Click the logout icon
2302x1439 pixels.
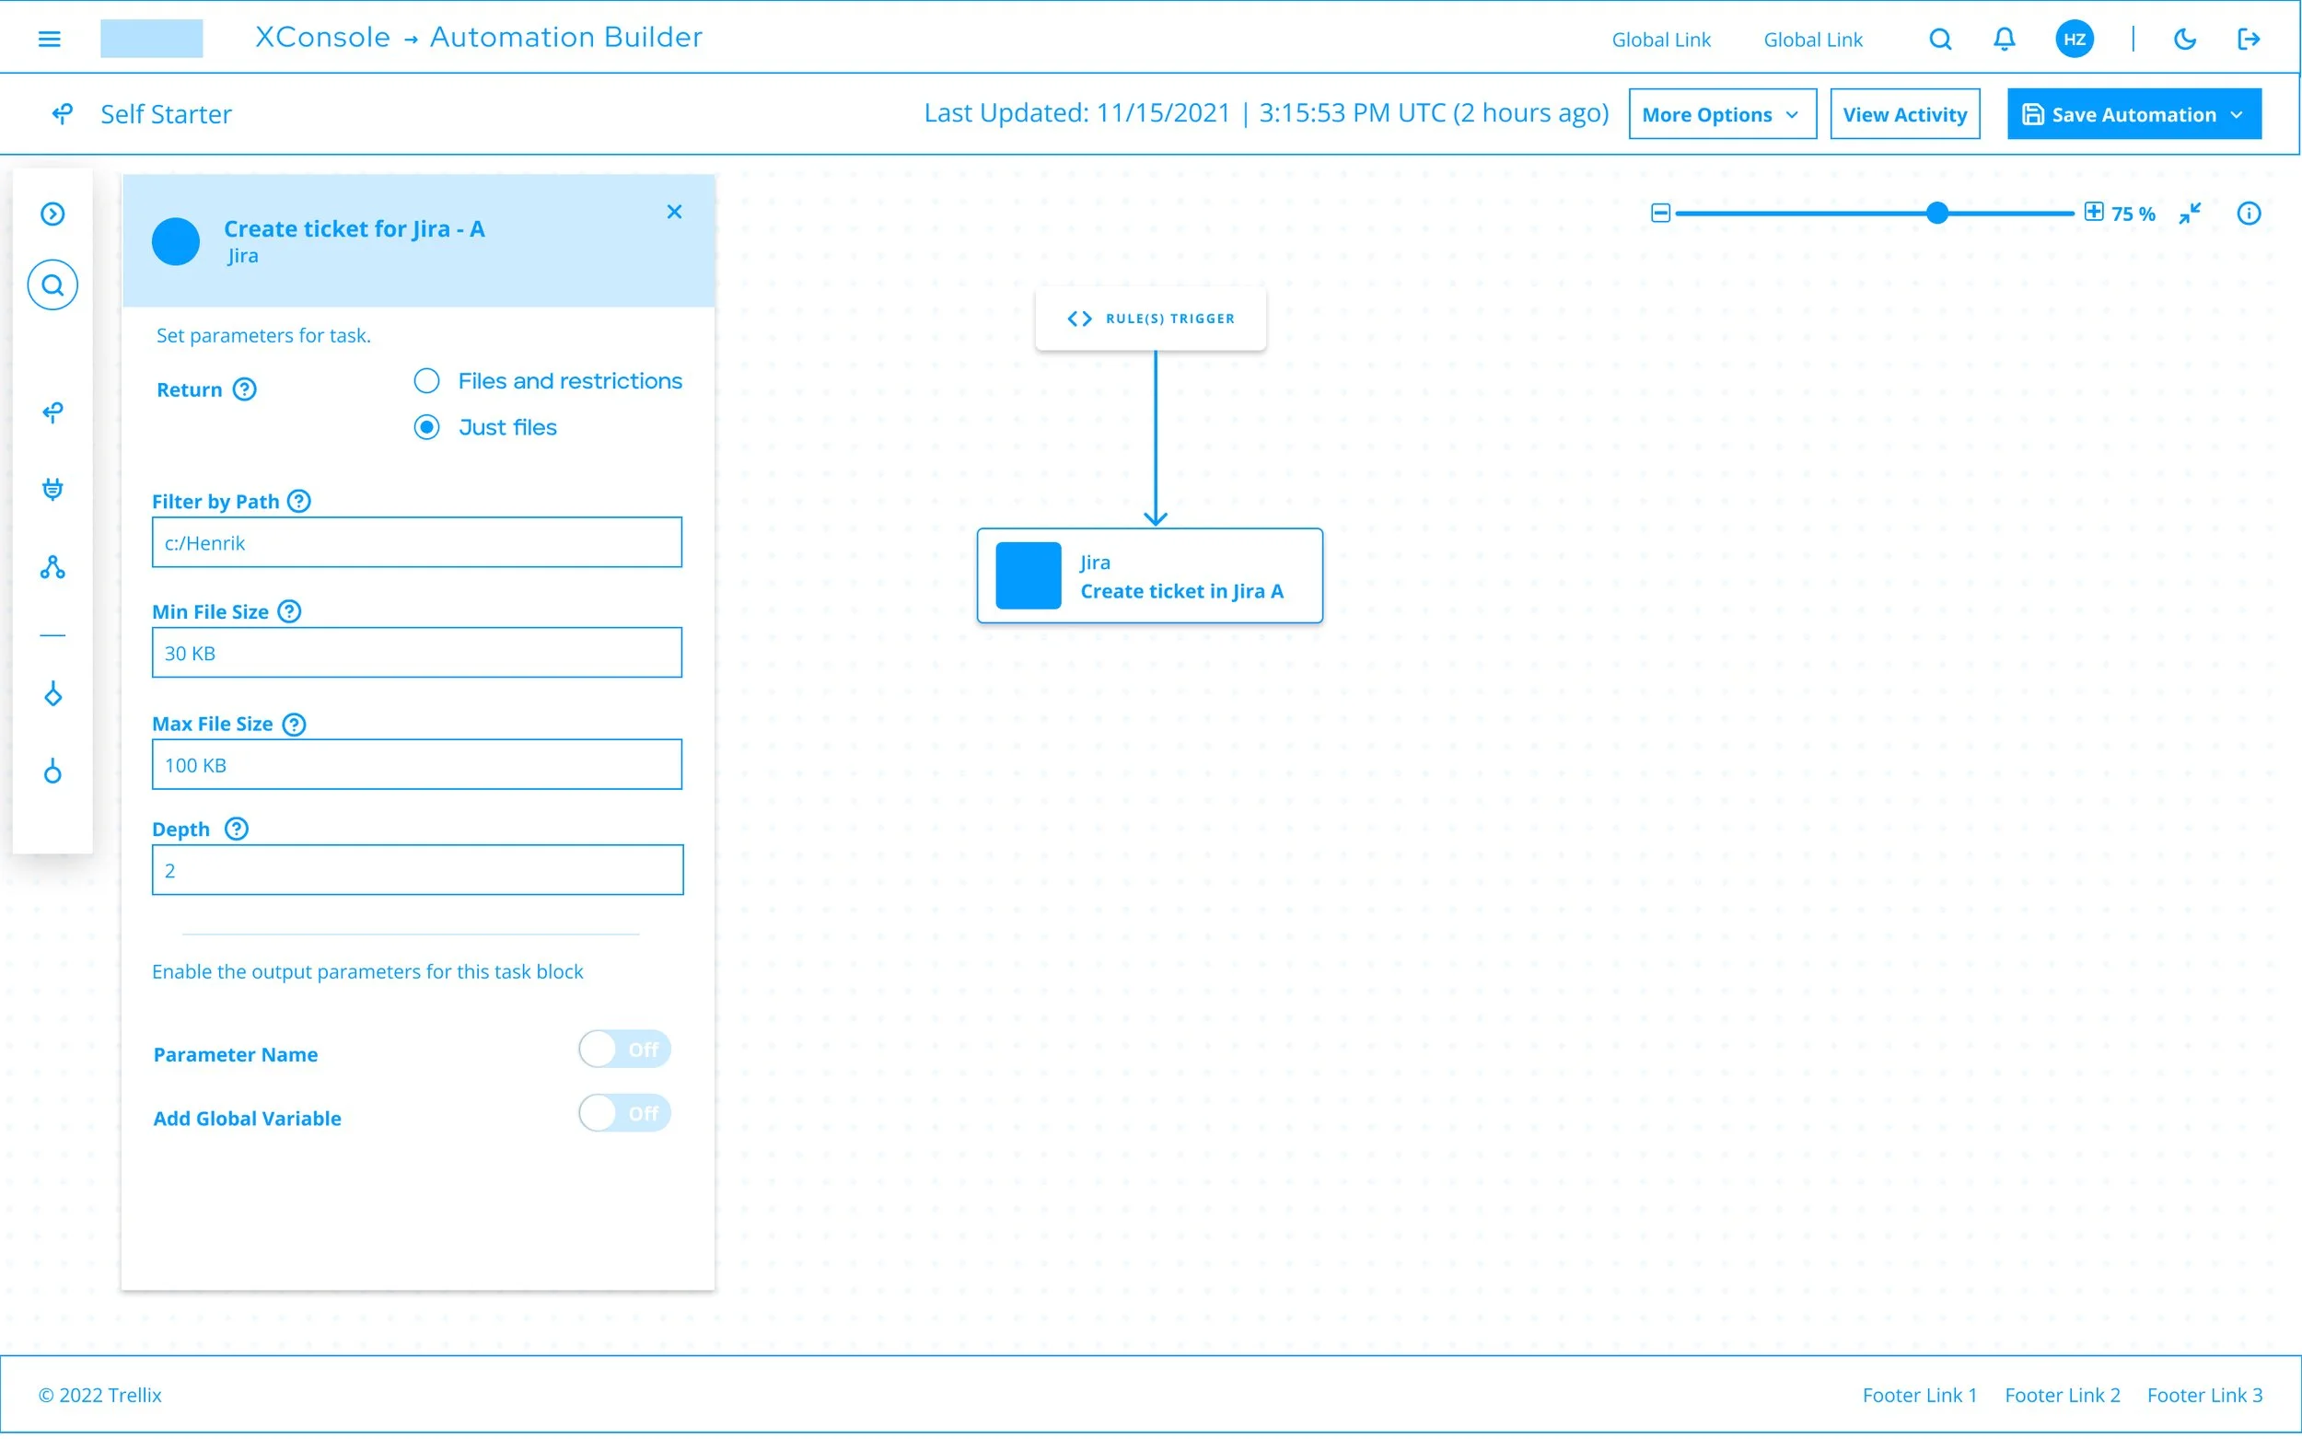[2249, 39]
